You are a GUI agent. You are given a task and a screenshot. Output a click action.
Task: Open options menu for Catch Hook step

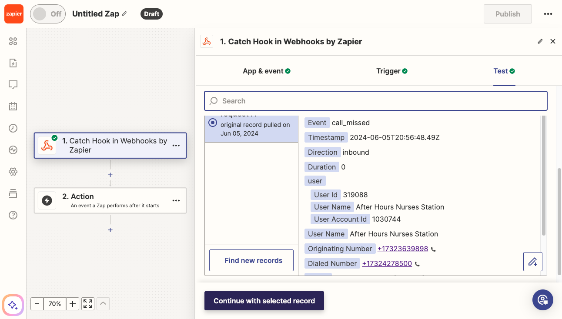coord(176,146)
